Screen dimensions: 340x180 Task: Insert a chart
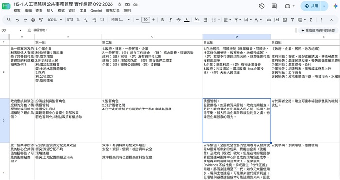[285, 20]
